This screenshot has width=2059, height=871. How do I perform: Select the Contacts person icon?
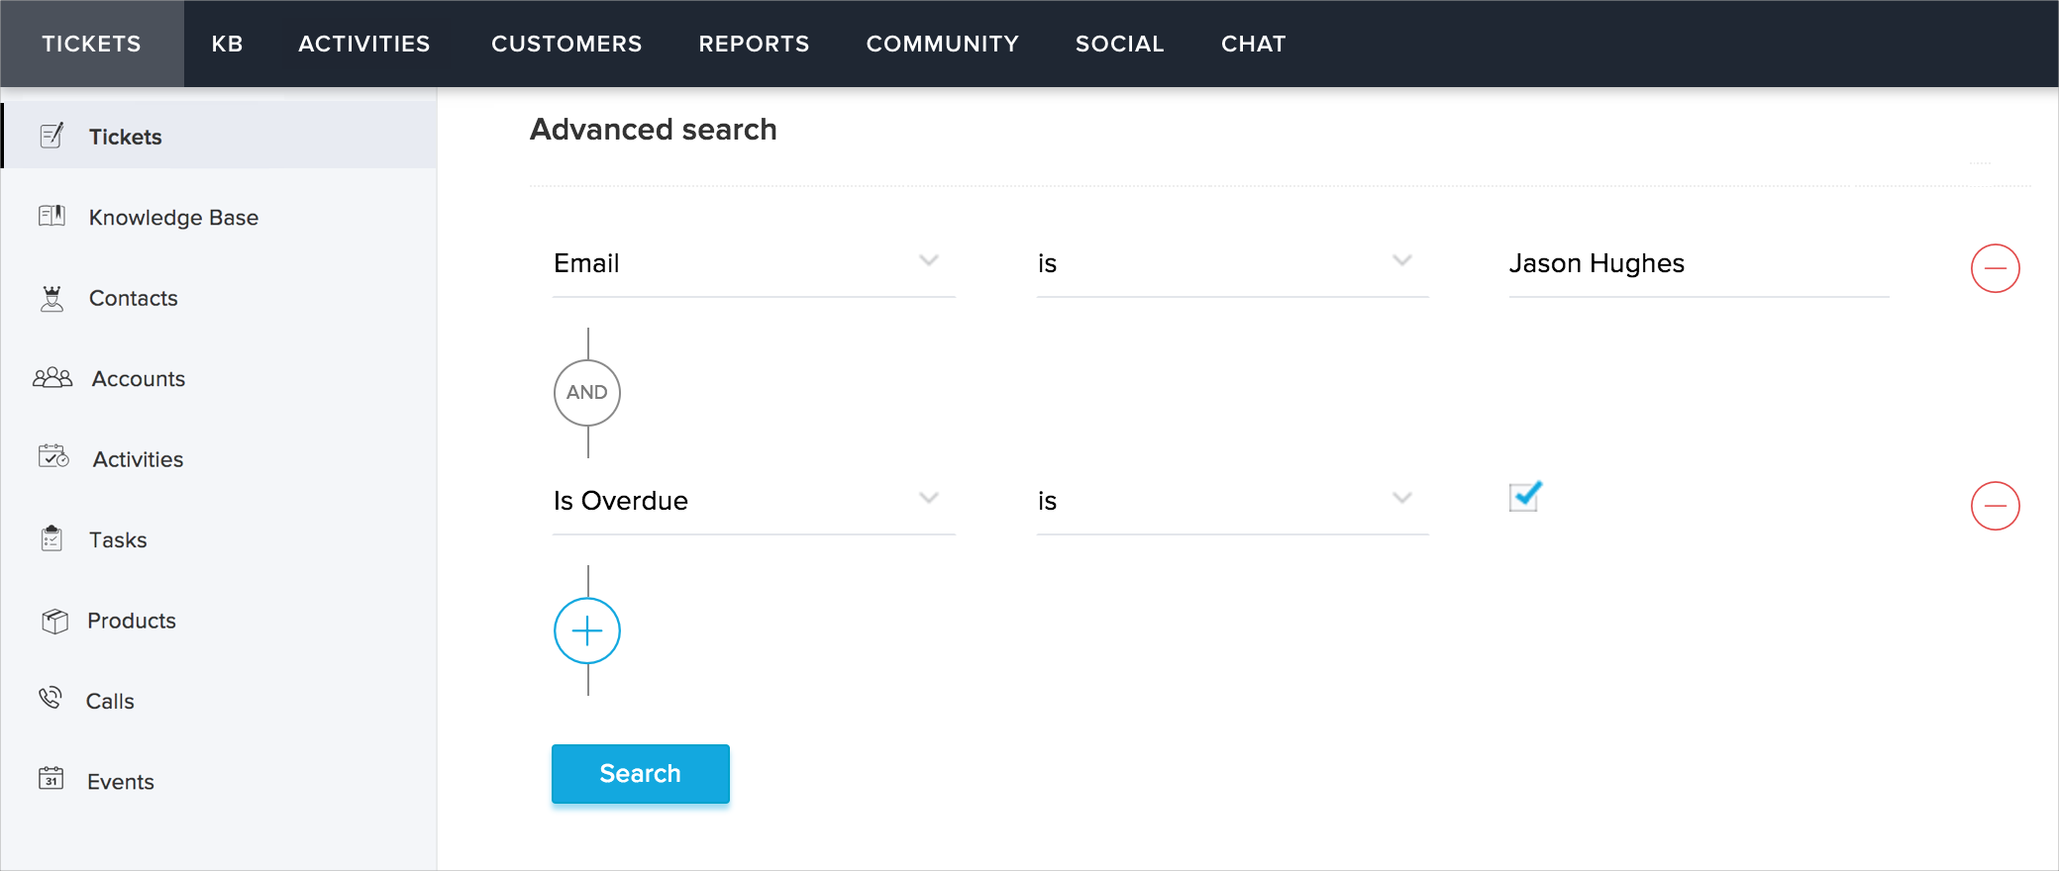point(51,298)
